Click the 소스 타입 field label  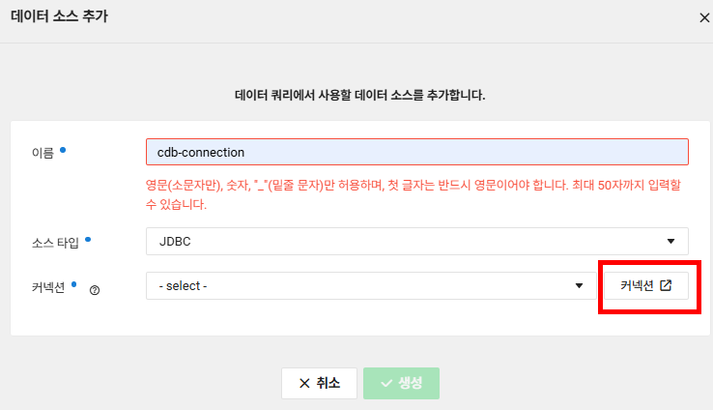[55, 243]
